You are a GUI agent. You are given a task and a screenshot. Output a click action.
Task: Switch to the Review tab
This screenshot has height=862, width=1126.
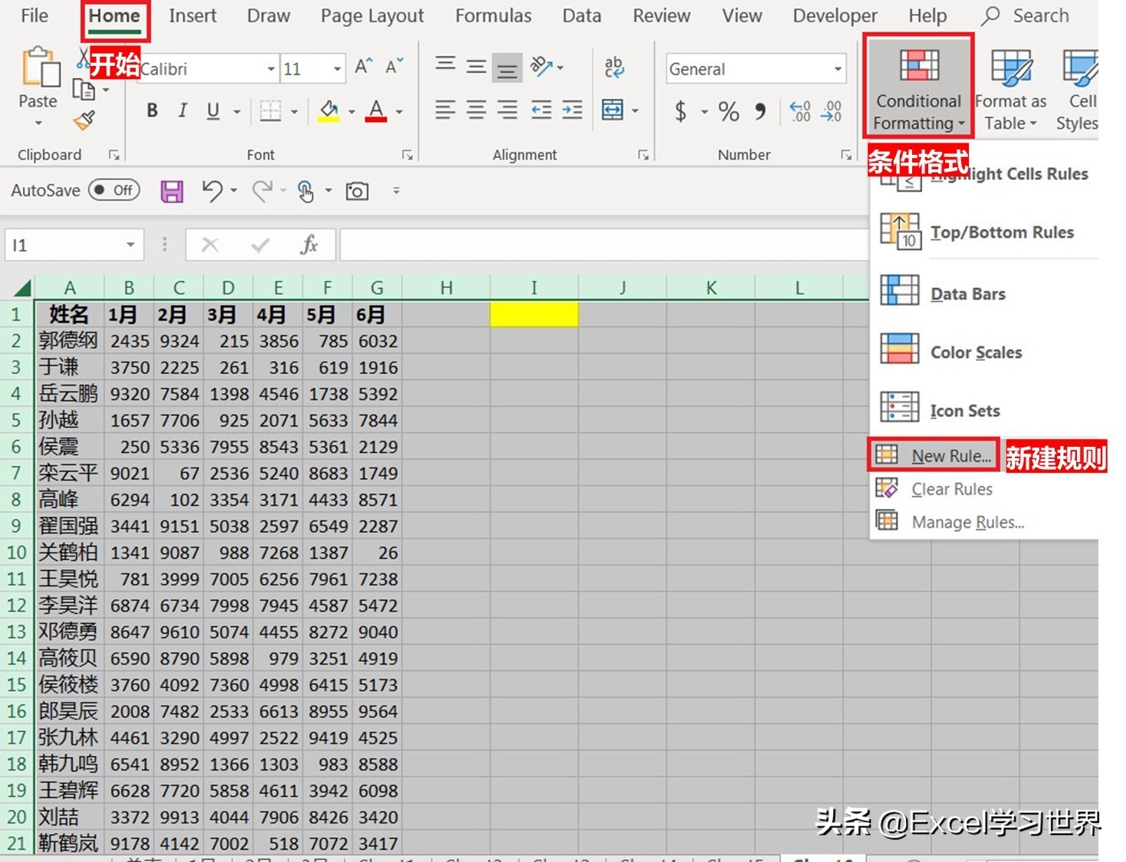(661, 16)
